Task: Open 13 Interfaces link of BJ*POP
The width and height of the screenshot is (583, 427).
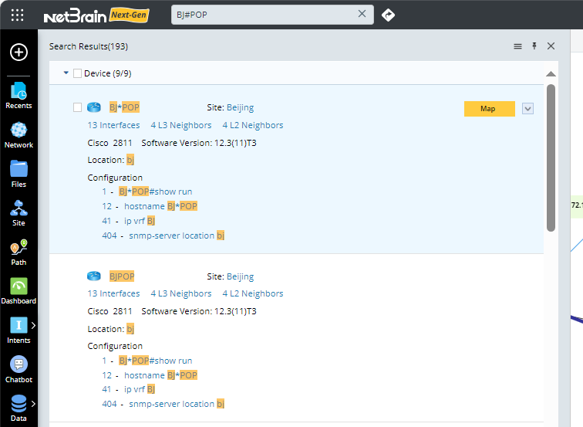Action: pos(114,125)
